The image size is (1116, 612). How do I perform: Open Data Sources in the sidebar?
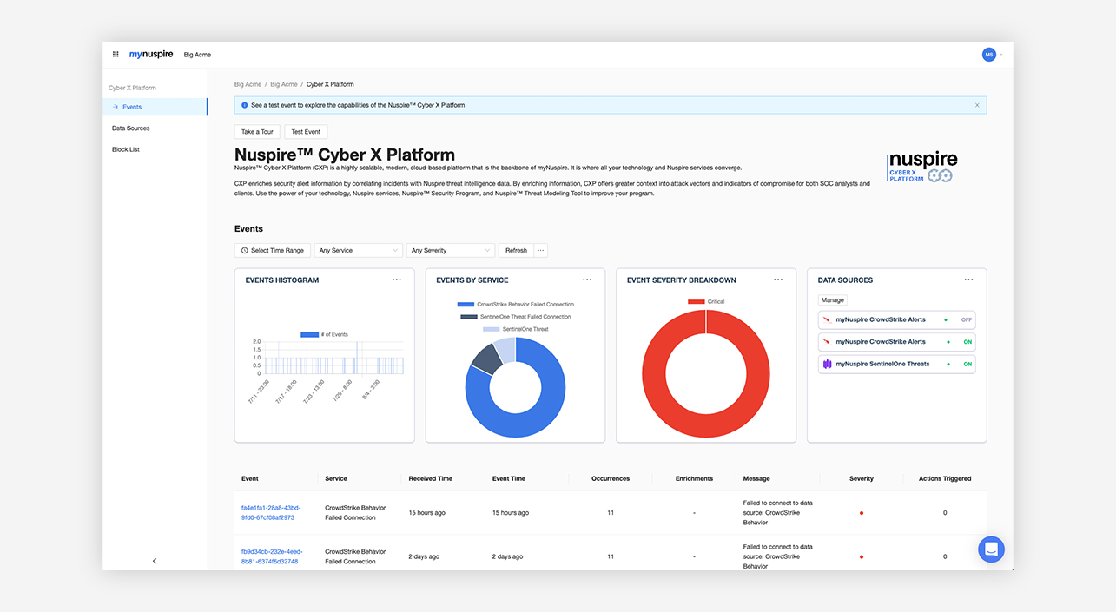point(131,128)
